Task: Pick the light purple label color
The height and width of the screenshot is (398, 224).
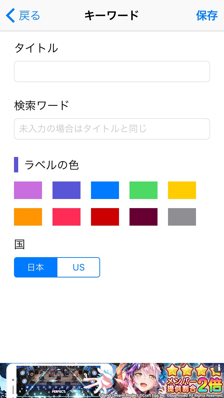Action: coord(28,190)
